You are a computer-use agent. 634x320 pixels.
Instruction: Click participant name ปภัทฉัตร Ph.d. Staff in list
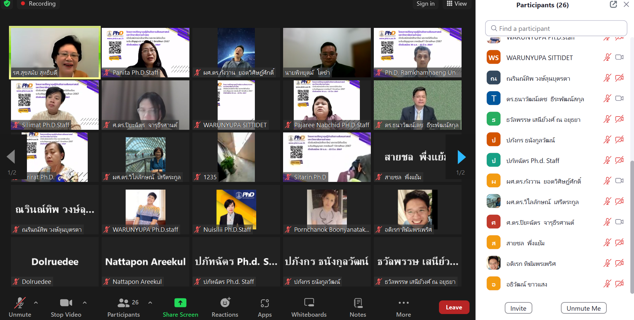533,161
